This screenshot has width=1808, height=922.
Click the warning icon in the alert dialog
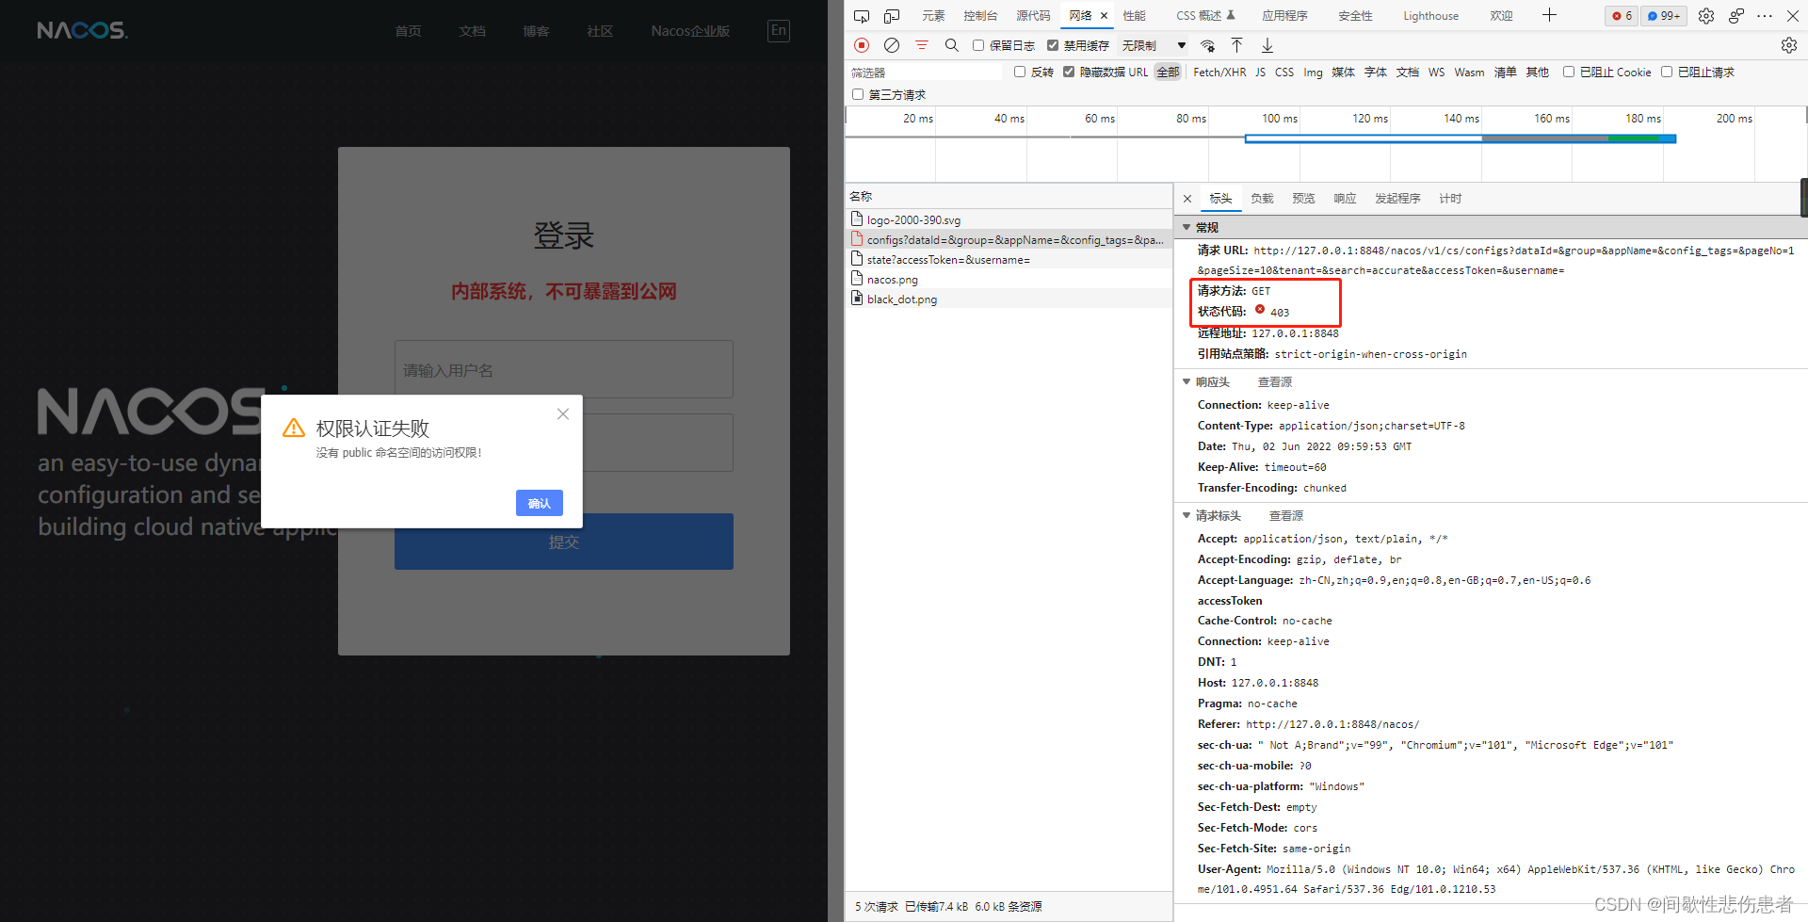tap(294, 429)
